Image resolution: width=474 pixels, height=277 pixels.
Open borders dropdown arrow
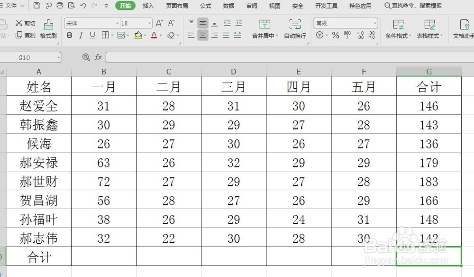112,36
